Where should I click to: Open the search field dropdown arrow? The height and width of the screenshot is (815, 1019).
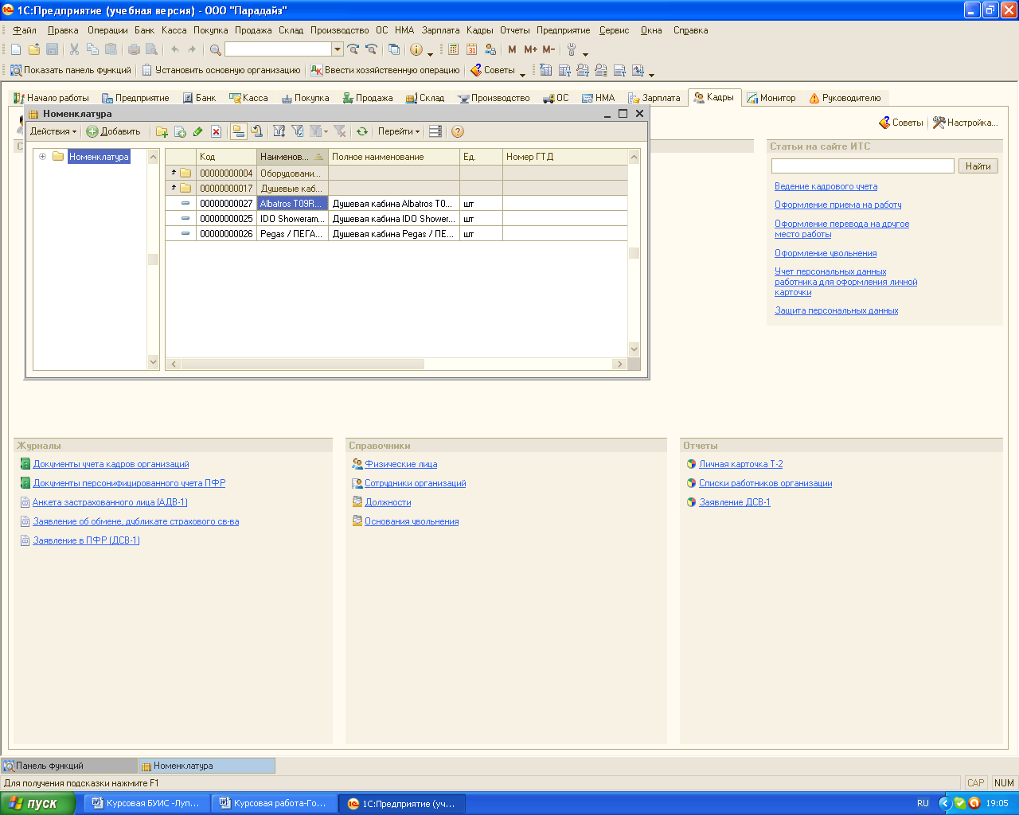(338, 49)
